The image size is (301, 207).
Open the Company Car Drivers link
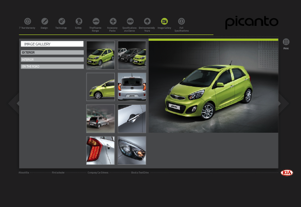(x=98, y=172)
